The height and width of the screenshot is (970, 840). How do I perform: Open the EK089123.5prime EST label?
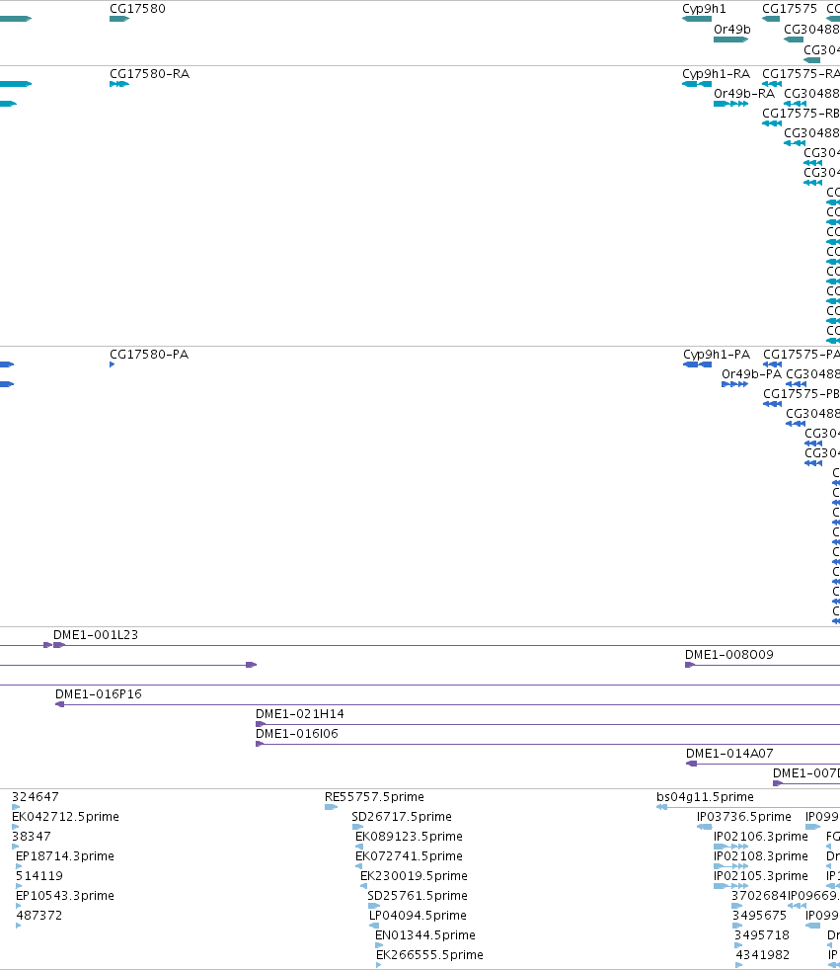[x=410, y=837]
